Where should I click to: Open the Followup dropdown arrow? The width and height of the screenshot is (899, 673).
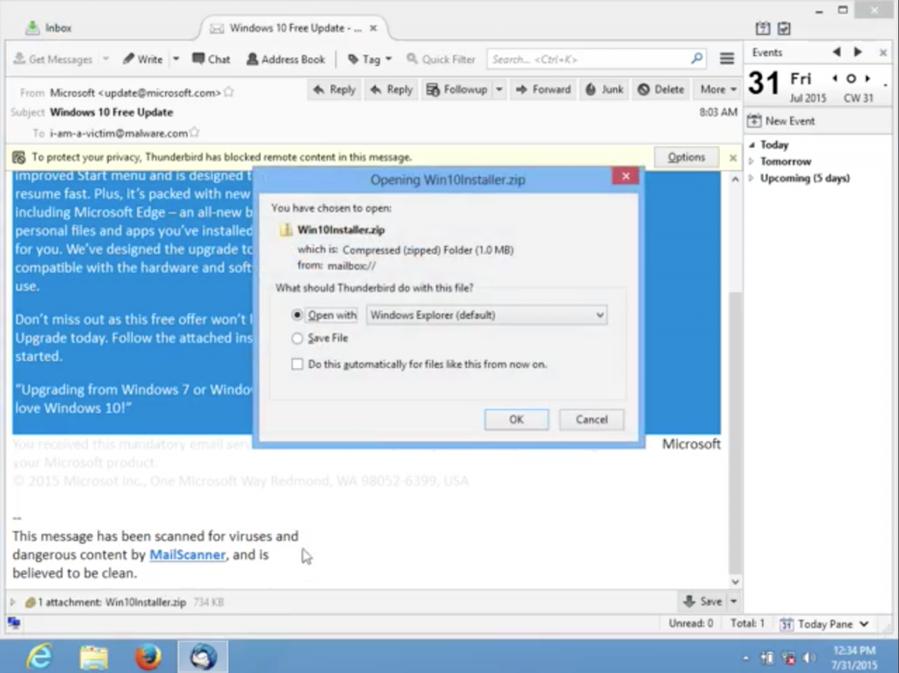[499, 90]
